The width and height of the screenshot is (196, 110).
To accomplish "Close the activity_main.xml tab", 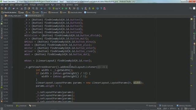I will click(x=22, y=16).
